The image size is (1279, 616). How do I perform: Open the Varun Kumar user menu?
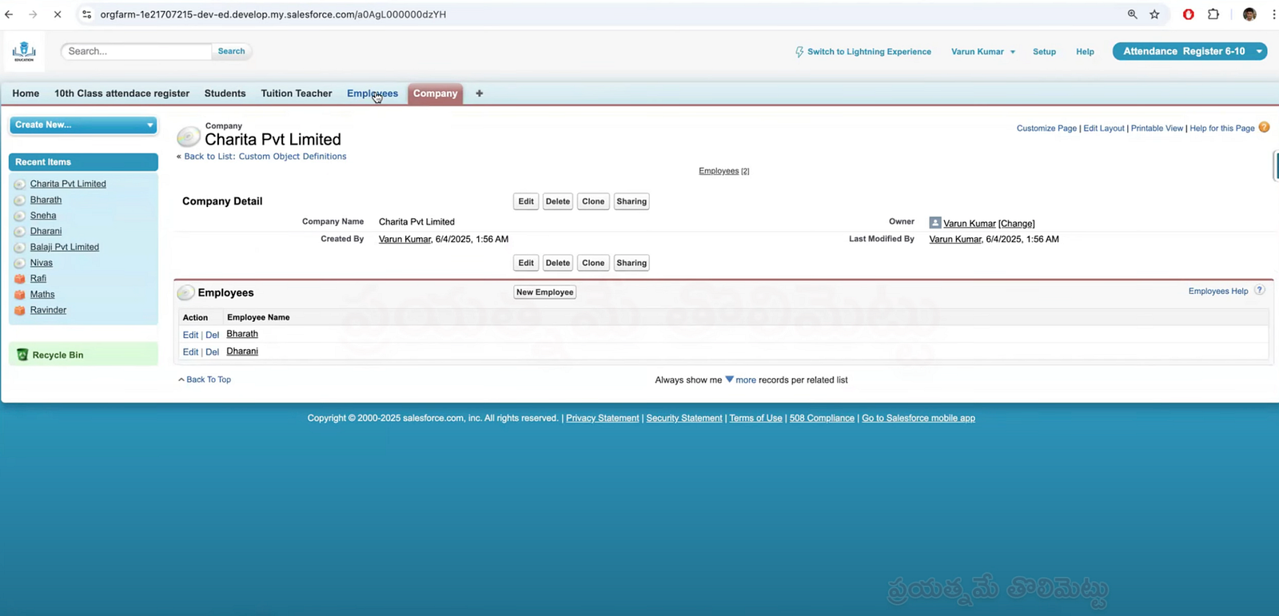coord(982,52)
